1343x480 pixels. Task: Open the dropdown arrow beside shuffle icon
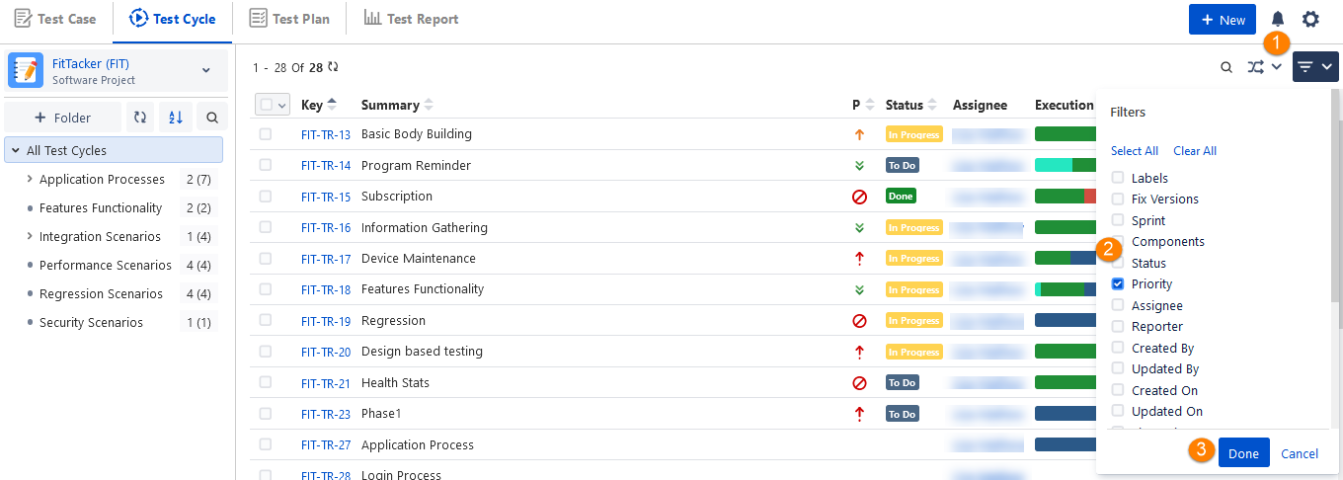(x=1277, y=67)
